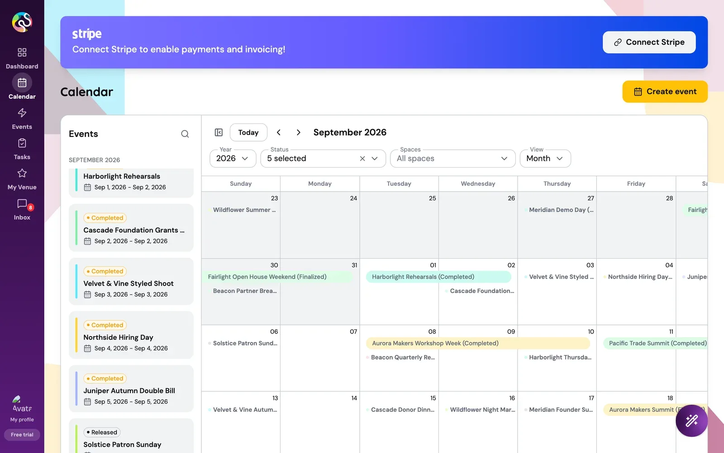The height and width of the screenshot is (453, 724).
Task: Open Wildflower Night Mar... calendar event
Action: 479,410
